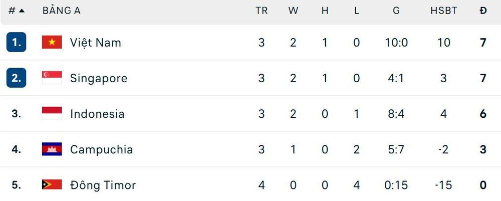Open the Singapore team link
This screenshot has width=501, height=201.
[99, 78]
